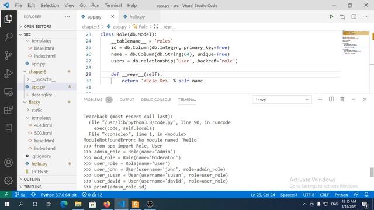Click the Role breadcrumb item
This screenshot has width=374, height=210.
pyautogui.click(x=141, y=27)
